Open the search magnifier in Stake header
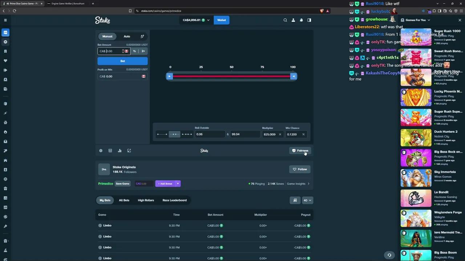This screenshot has height=261, width=465. tap(285, 20)
